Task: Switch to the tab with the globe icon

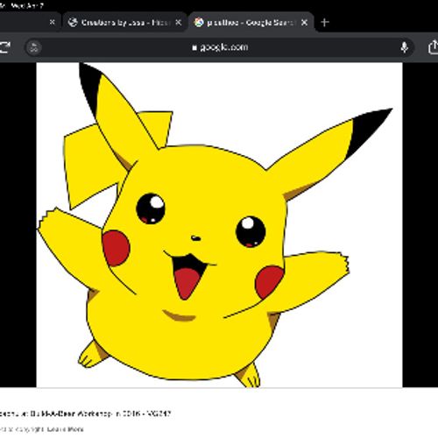Action: (x=124, y=22)
